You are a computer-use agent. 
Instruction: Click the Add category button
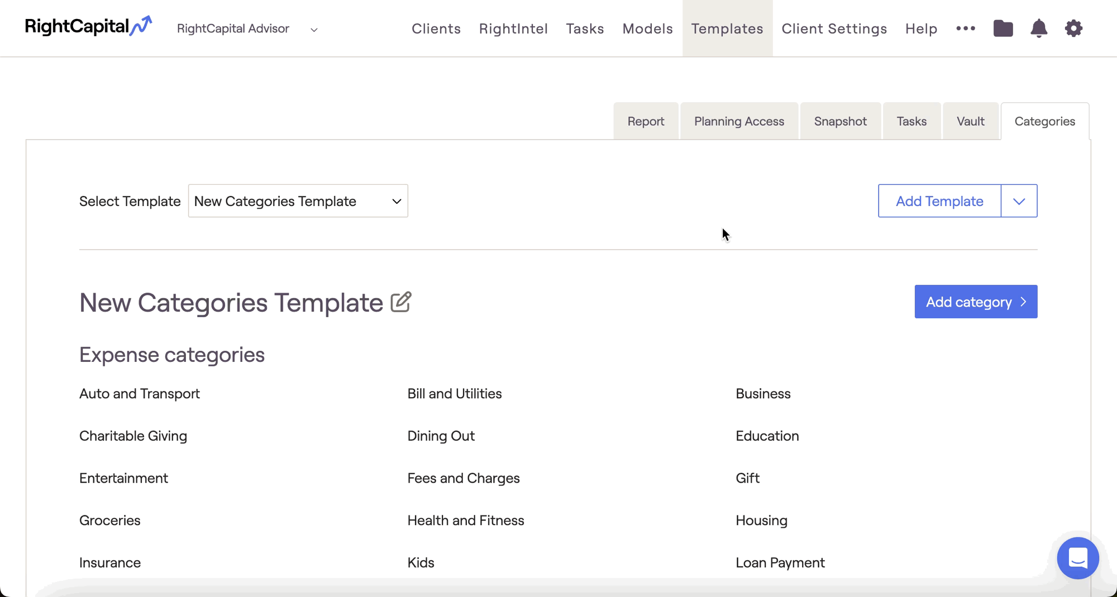(976, 302)
